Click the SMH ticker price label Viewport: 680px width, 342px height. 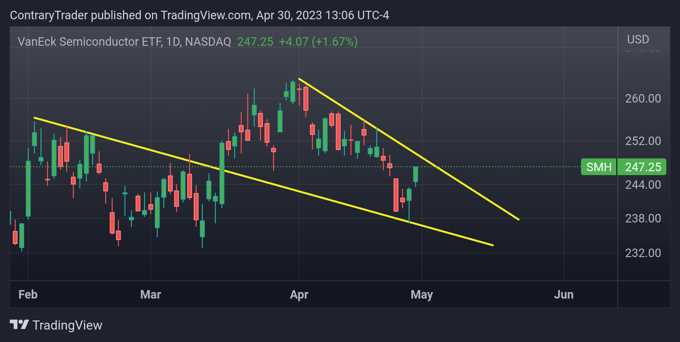(x=599, y=167)
